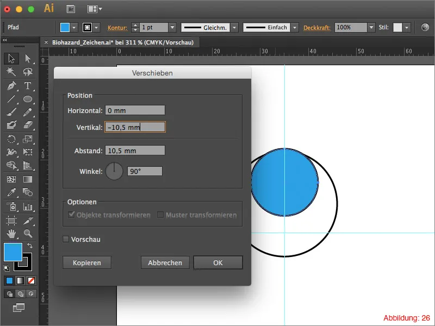Select the Artboard tool

point(11,221)
